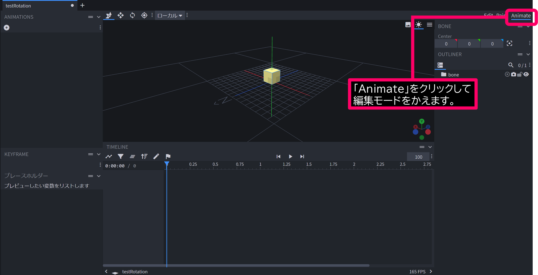This screenshot has width=538, height=275.
Task: Select the Translate tool in the toolbar
Action: click(121, 15)
